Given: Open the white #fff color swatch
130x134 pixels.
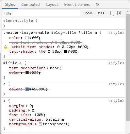Looking at the screenshot, I should 27,38.
